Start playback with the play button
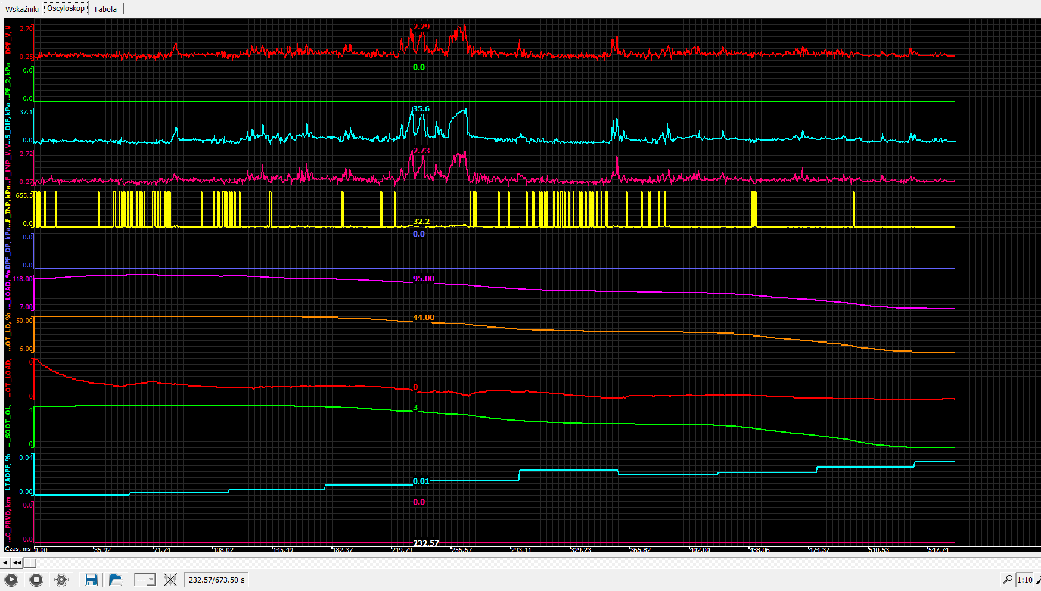Screen dimensions: 1041x591 click(11, 580)
